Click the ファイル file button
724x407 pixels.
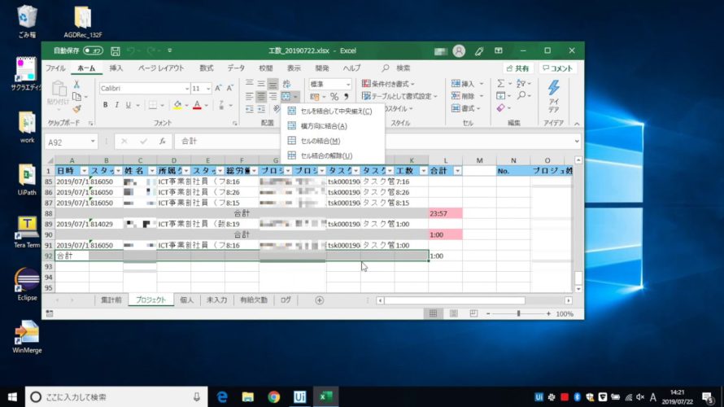55,68
